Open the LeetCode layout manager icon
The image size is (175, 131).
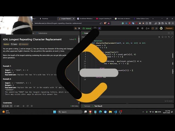coord(138,28)
